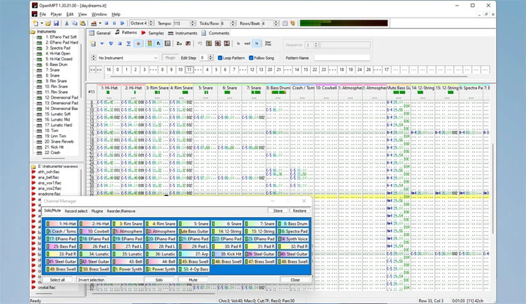The image size is (526, 304).
Task: Toggle the overflow paste icon
Action: (268, 43)
